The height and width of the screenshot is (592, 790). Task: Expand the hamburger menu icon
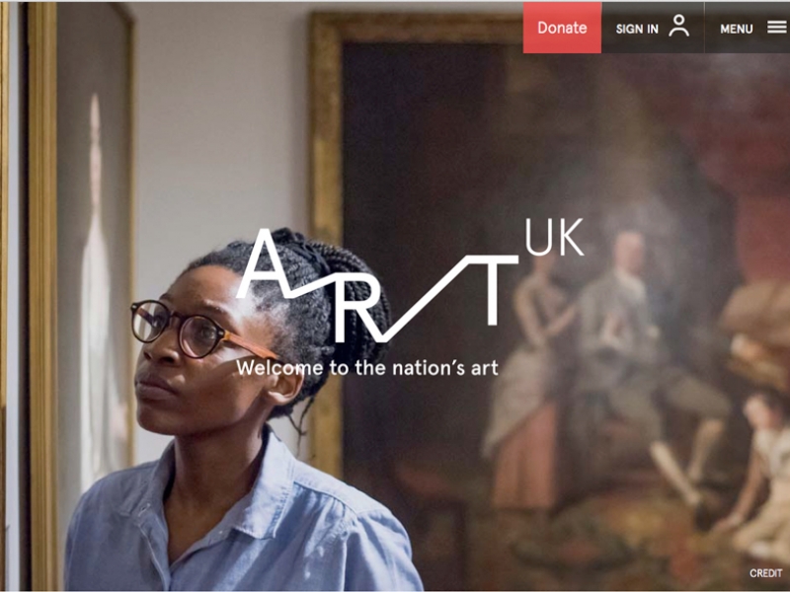pos(776,28)
